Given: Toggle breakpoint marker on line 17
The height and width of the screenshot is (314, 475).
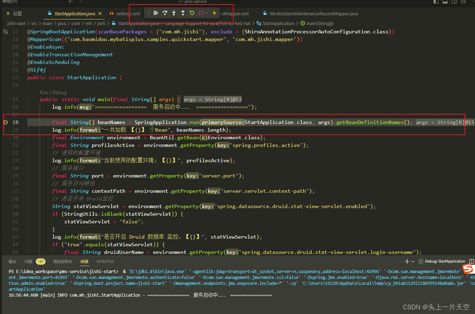Looking at the screenshot, I should coord(6,32).
